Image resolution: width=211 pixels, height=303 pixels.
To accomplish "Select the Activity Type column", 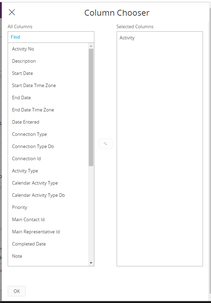I will (25, 171).
